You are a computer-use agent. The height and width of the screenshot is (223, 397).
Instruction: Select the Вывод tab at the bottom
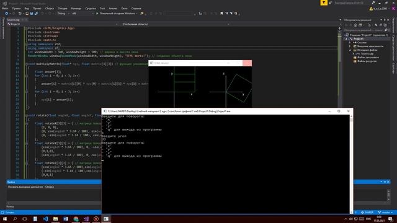pyautogui.click(x=10, y=206)
